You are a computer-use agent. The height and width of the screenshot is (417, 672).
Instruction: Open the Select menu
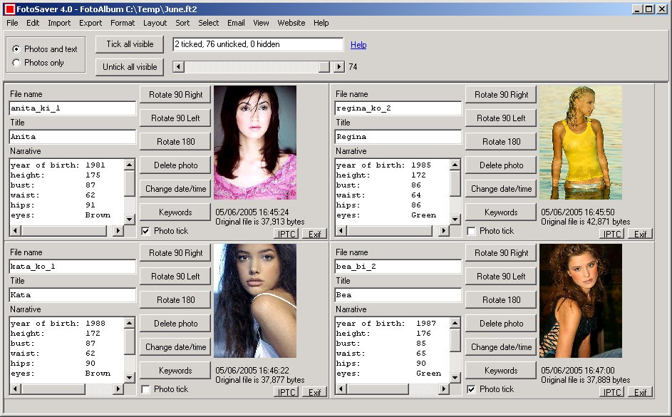(x=208, y=23)
